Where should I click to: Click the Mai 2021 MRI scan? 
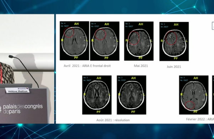point(139,41)
